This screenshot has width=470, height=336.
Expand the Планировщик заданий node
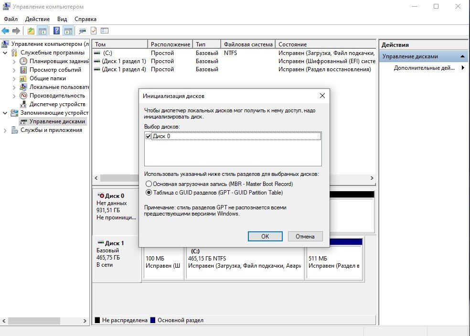click(14, 62)
